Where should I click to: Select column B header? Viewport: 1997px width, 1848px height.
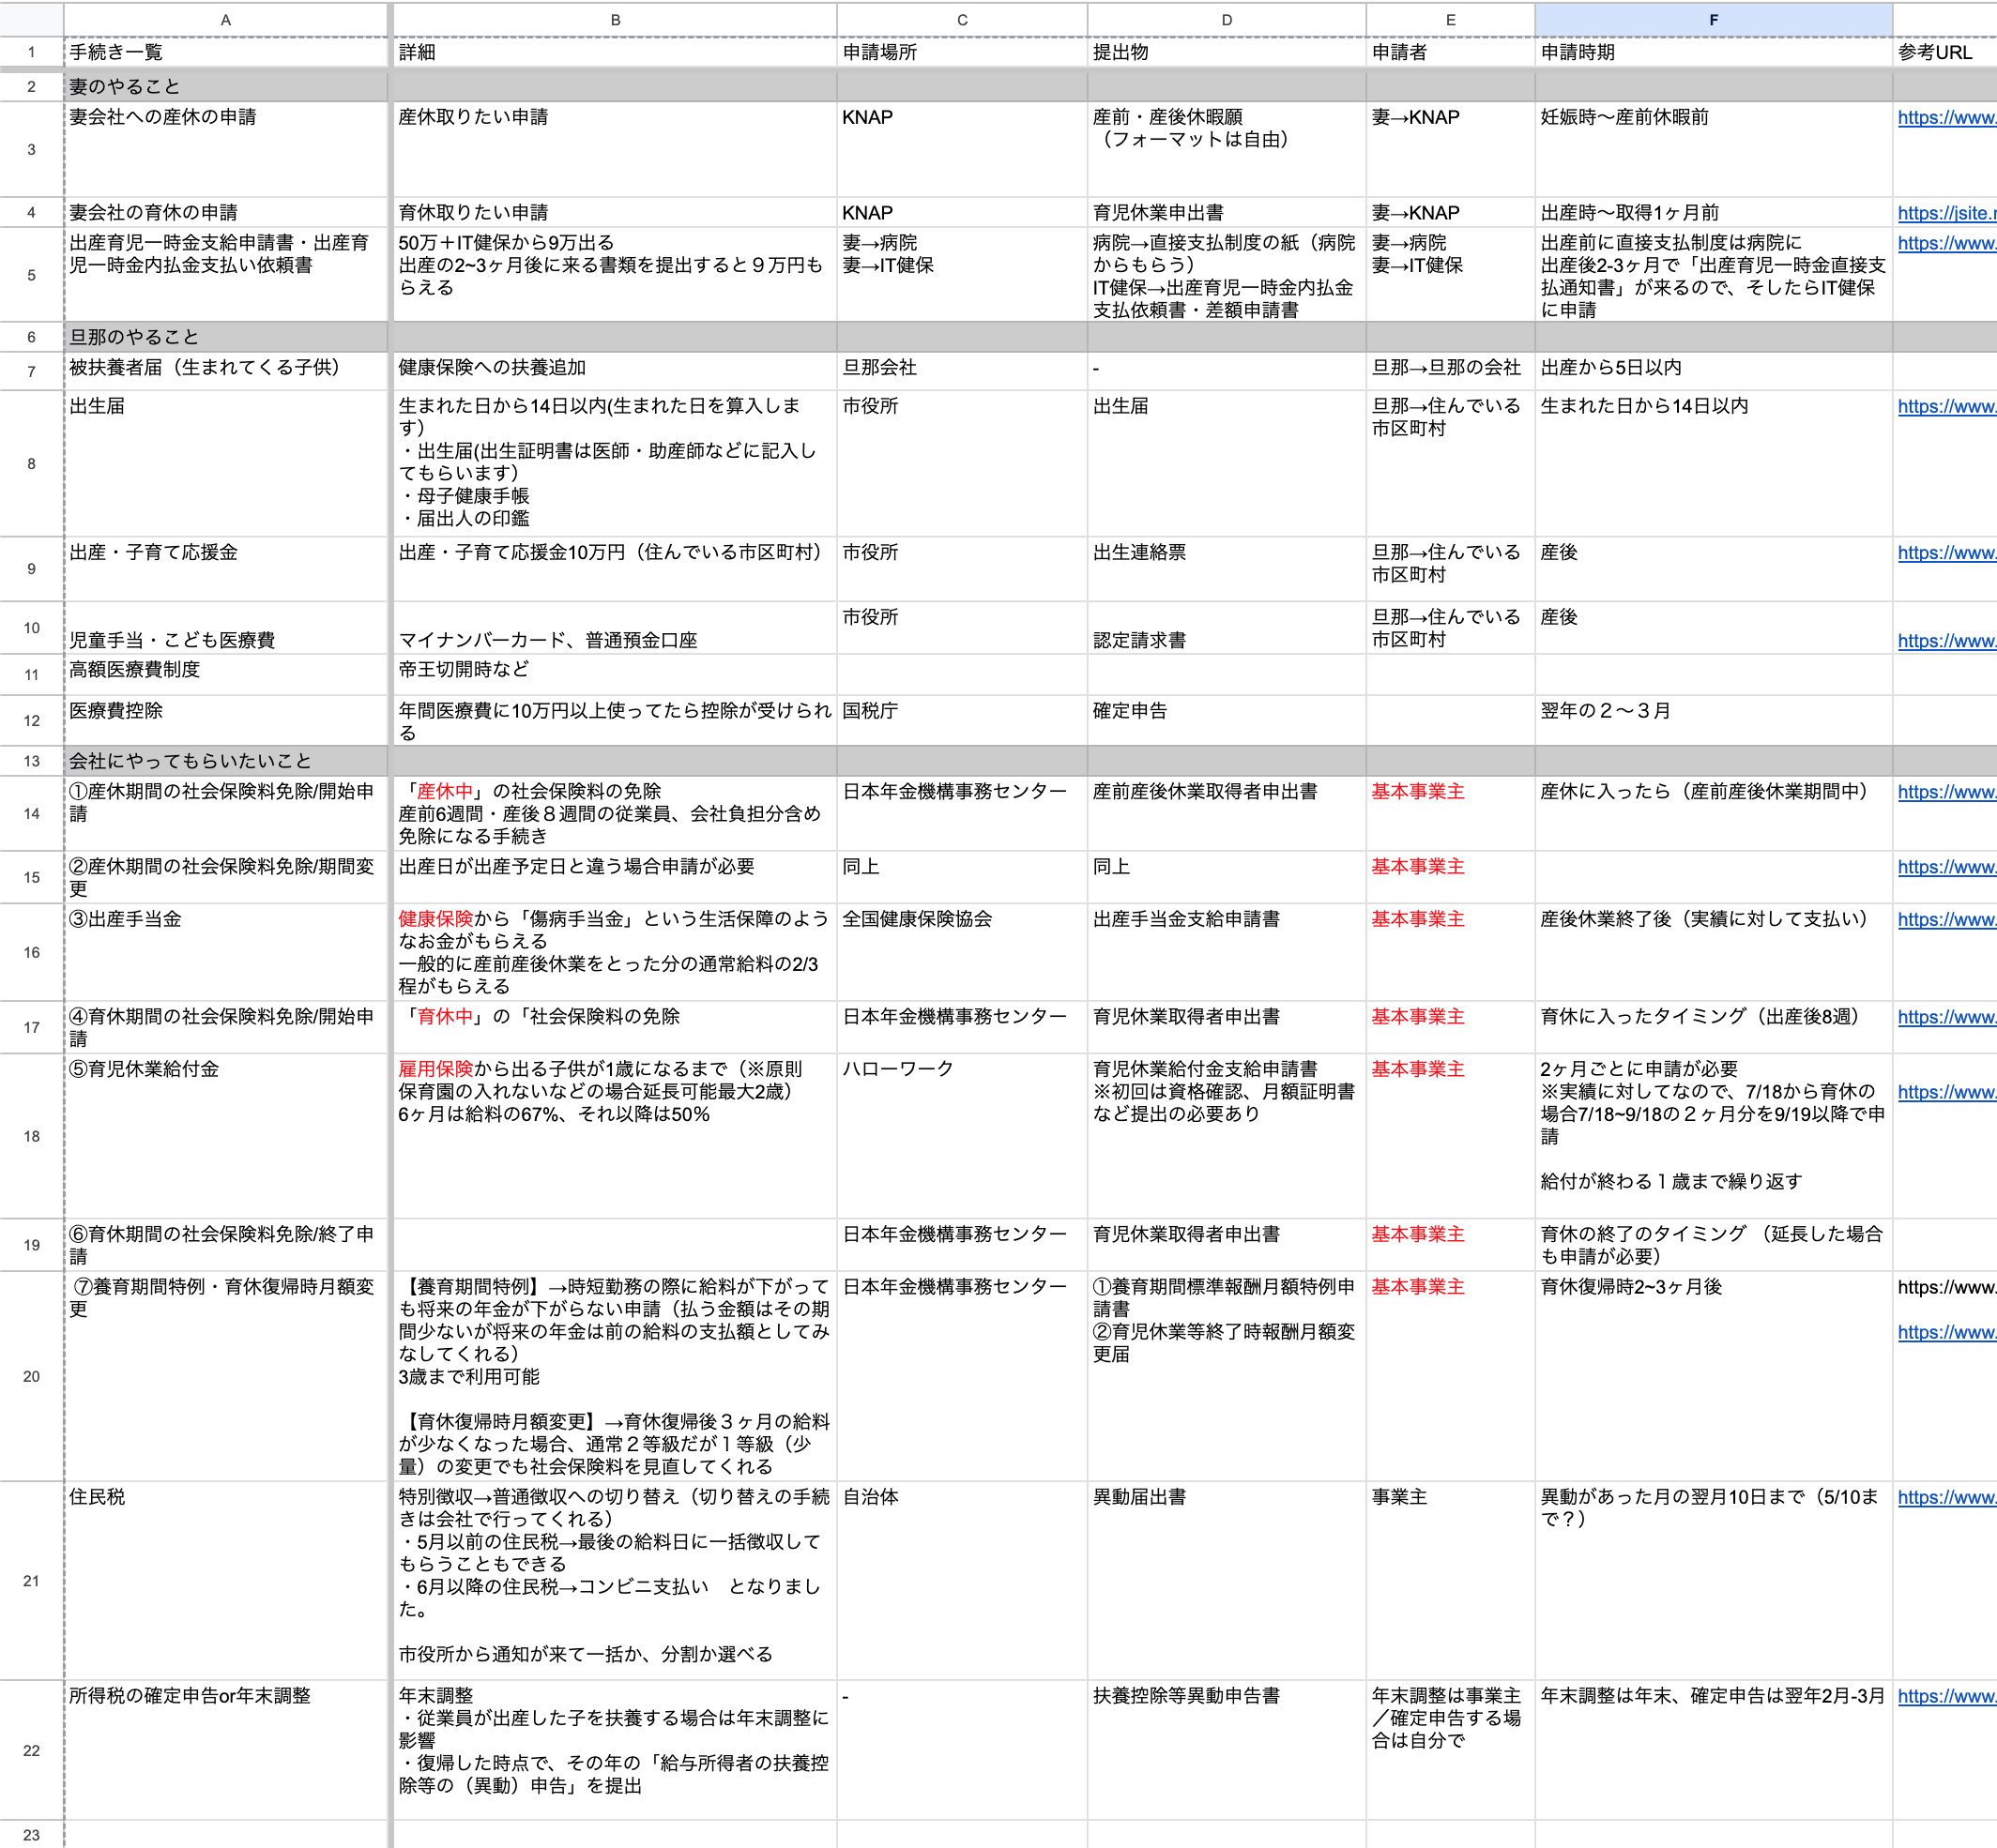click(615, 19)
